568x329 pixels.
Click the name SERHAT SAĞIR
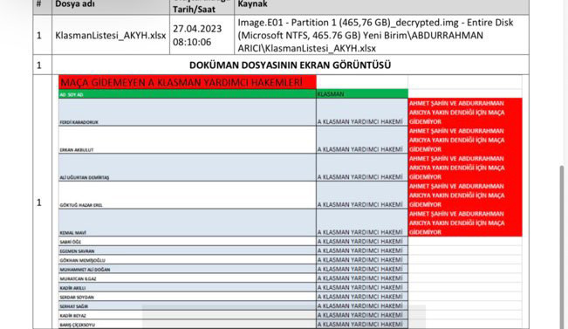[74, 306]
